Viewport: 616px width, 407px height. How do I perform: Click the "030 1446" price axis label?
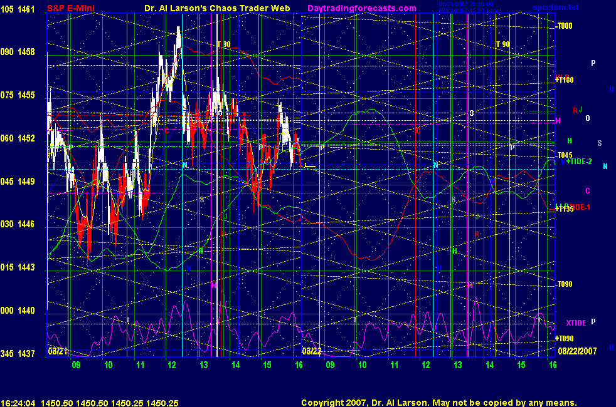[x=18, y=224]
